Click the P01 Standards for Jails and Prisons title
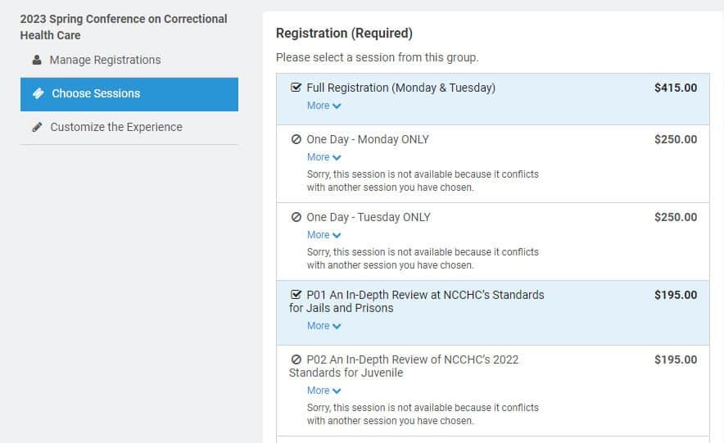 pos(416,301)
